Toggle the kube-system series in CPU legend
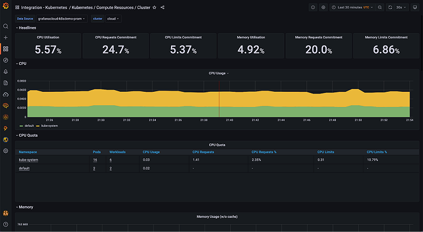 tap(49, 126)
